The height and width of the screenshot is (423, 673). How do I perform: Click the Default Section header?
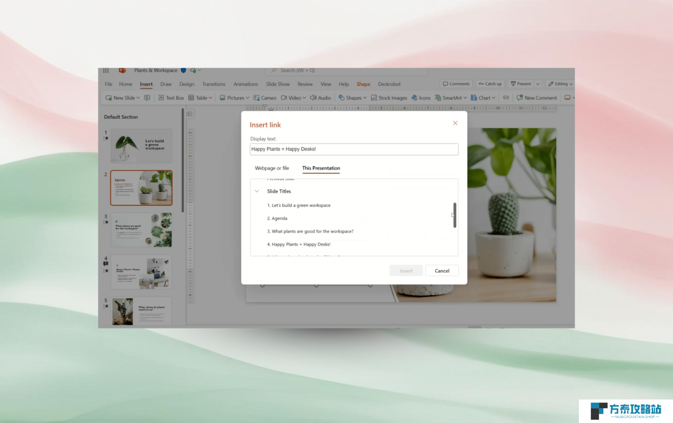tap(121, 117)
